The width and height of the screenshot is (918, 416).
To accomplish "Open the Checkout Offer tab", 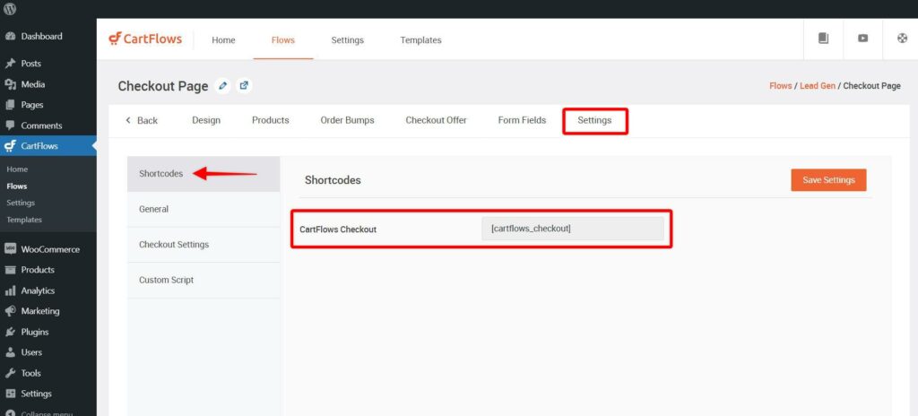I will 437,120.
